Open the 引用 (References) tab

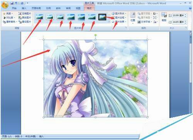pos(48,8)
